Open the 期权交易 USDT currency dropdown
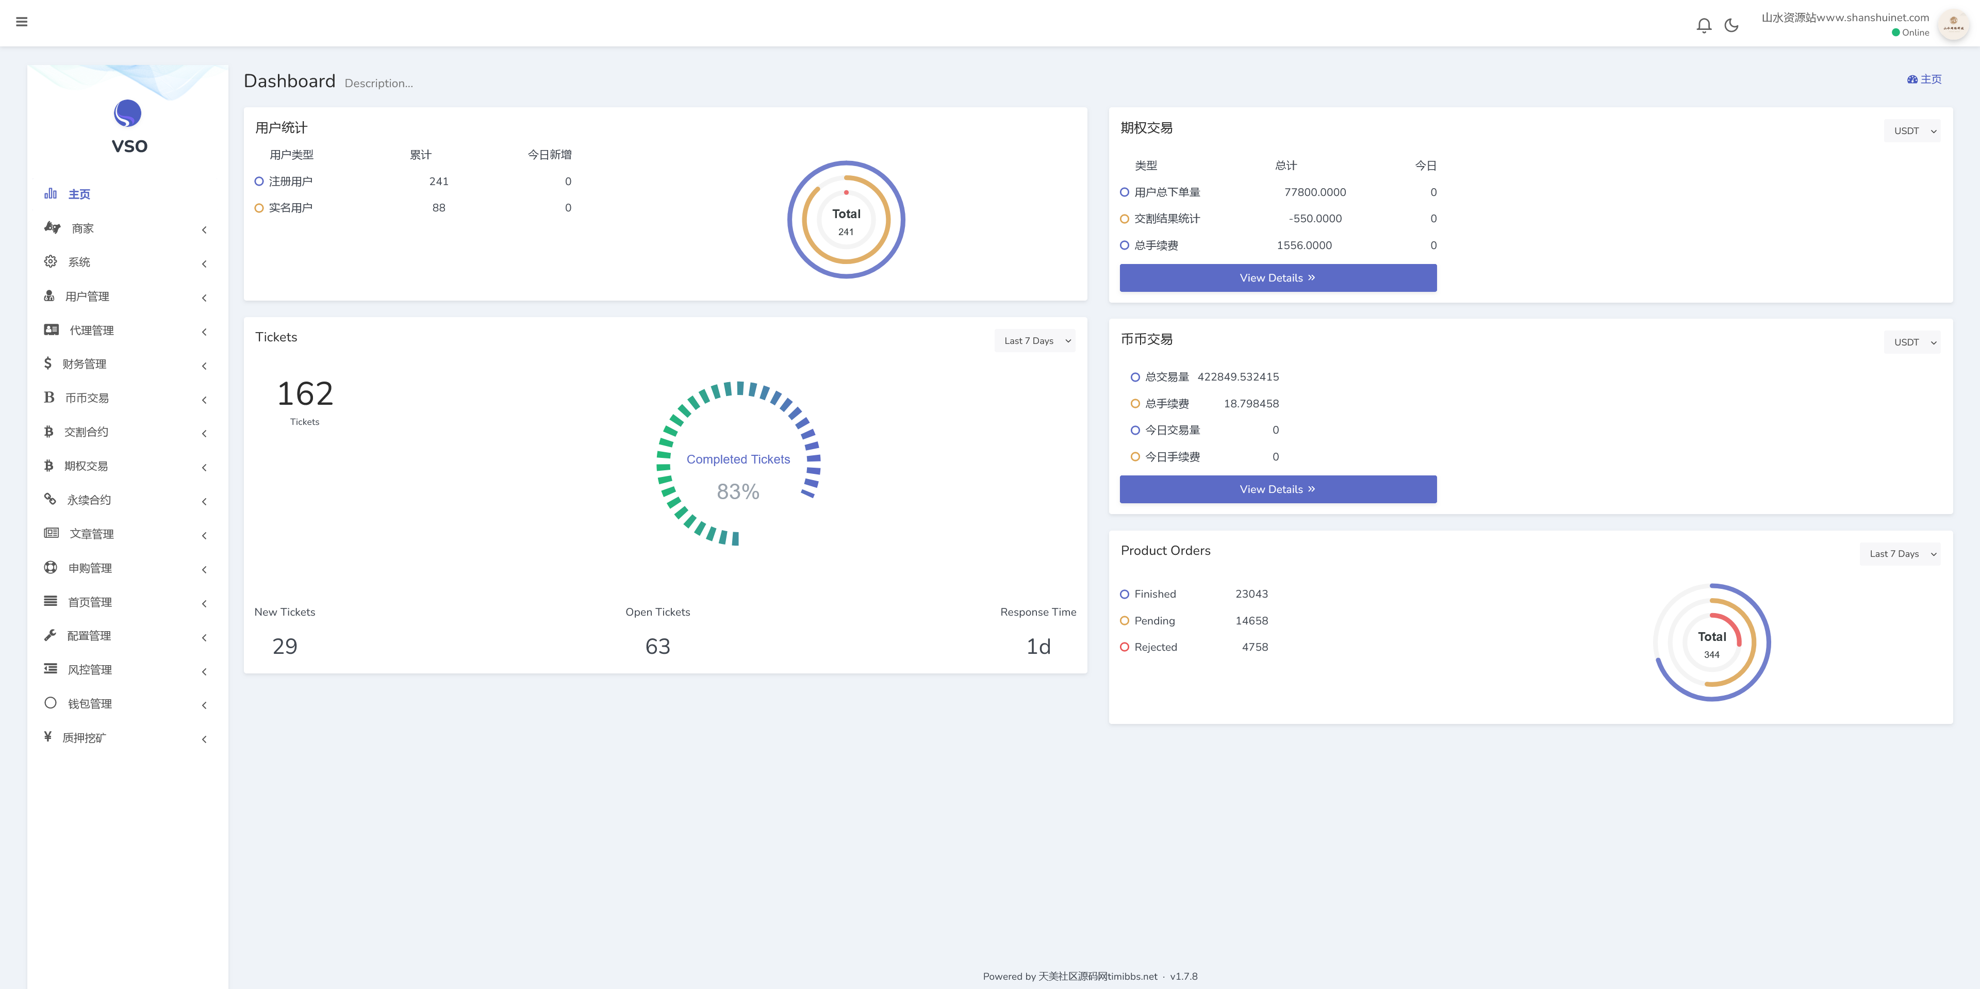 pos(1911,130)
